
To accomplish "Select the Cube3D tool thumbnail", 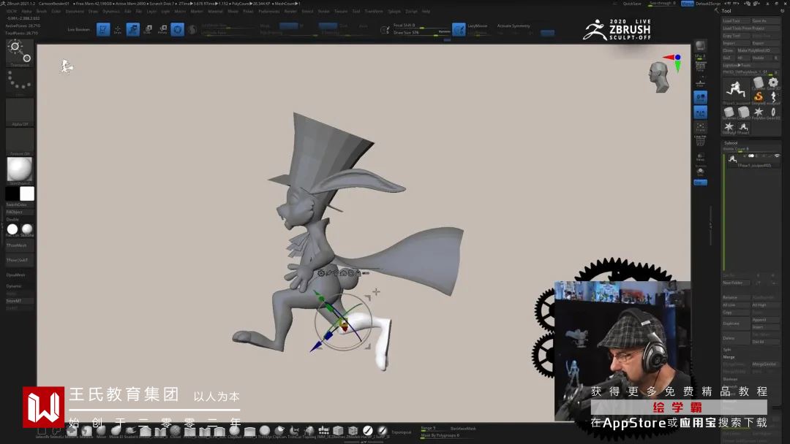I will (744, 112).
